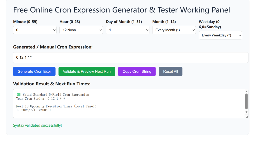This screenshot has width=262, height=149.
Task: Click the cron expression input field
Action: tap(131, 58)
